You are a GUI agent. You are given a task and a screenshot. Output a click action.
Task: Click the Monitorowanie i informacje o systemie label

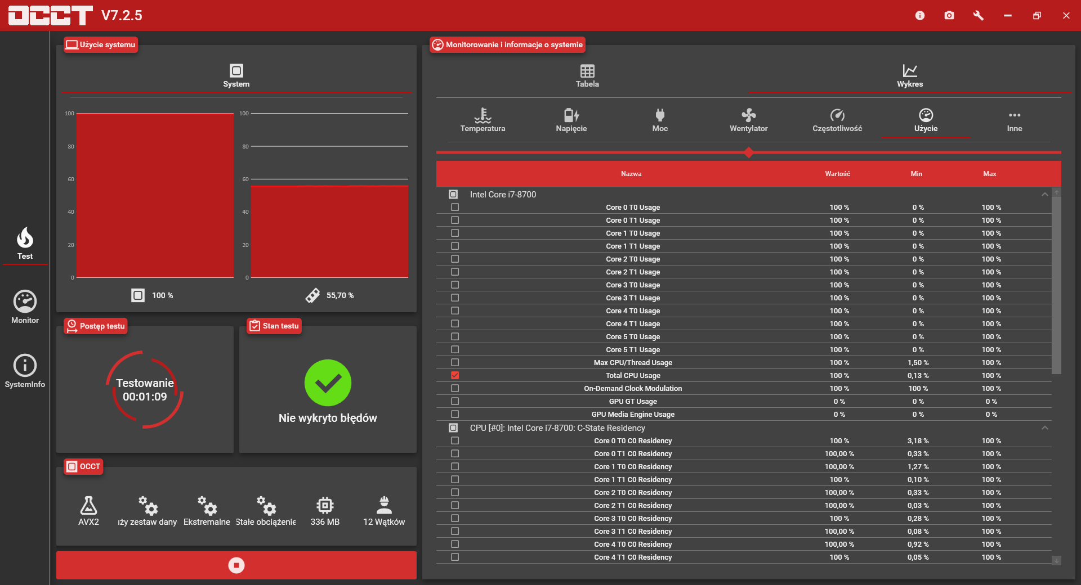tap(507, 44)
